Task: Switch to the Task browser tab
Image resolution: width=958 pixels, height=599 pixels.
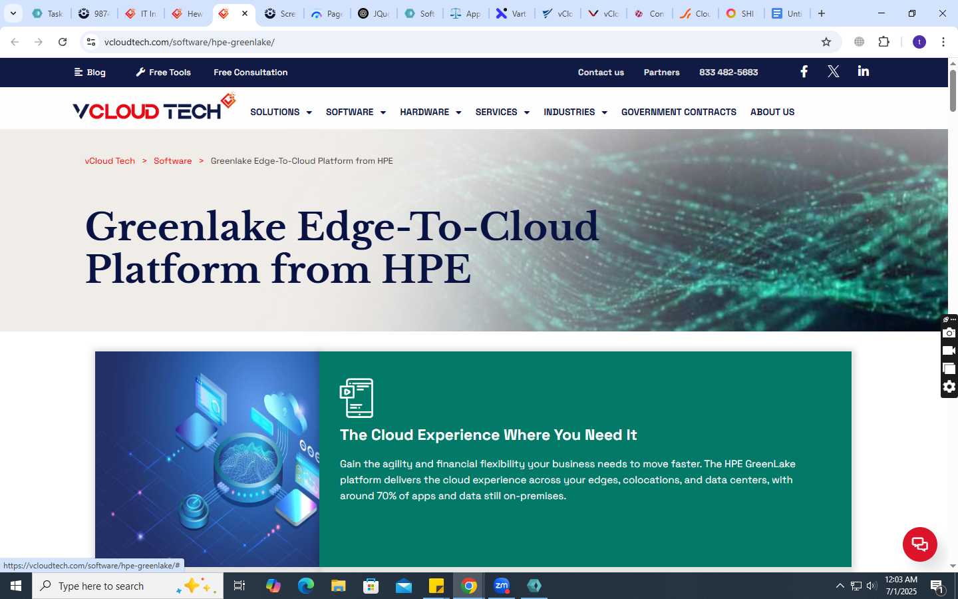Action: point(47,13)
